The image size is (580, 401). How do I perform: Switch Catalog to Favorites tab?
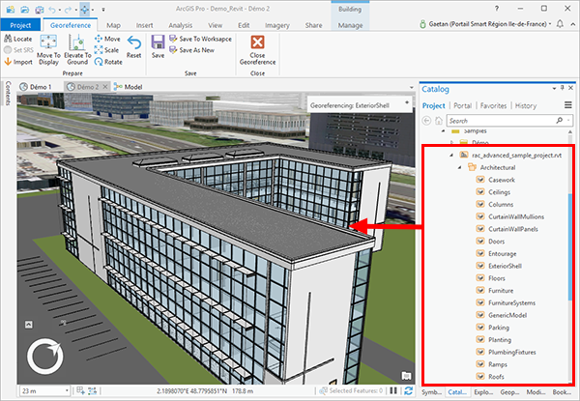coord(493,105)
